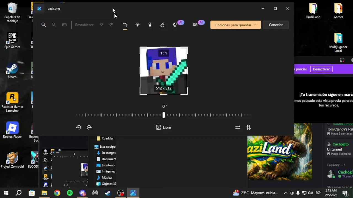Rotate image clockwise 90 degrees

click(89, 127)
